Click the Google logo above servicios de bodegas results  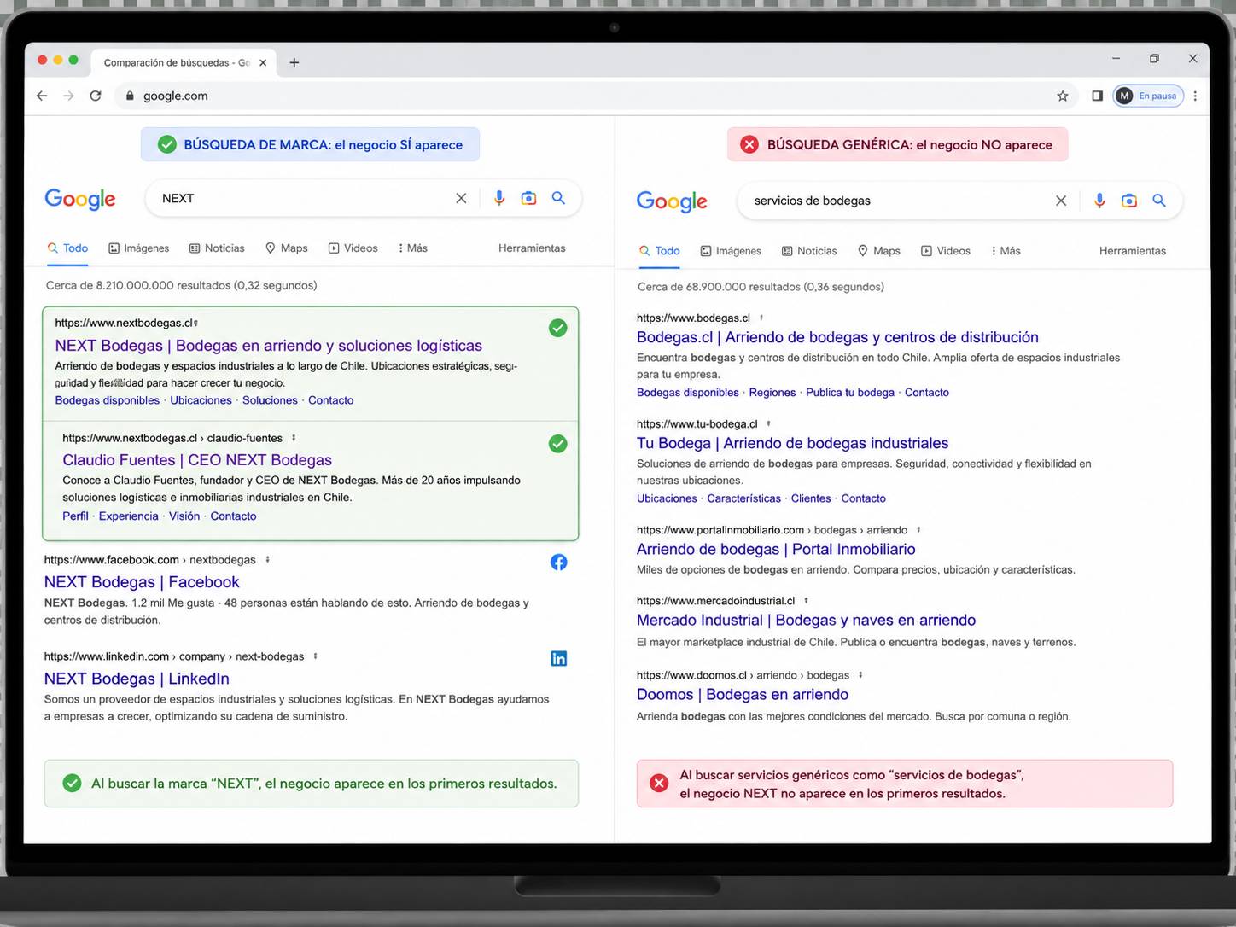(672, 201)
